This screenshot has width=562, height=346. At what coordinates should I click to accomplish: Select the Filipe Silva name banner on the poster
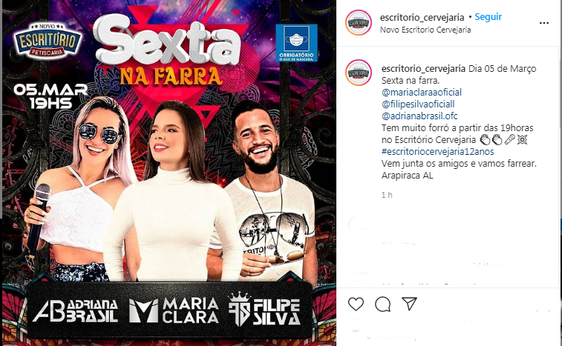(264, 310)
